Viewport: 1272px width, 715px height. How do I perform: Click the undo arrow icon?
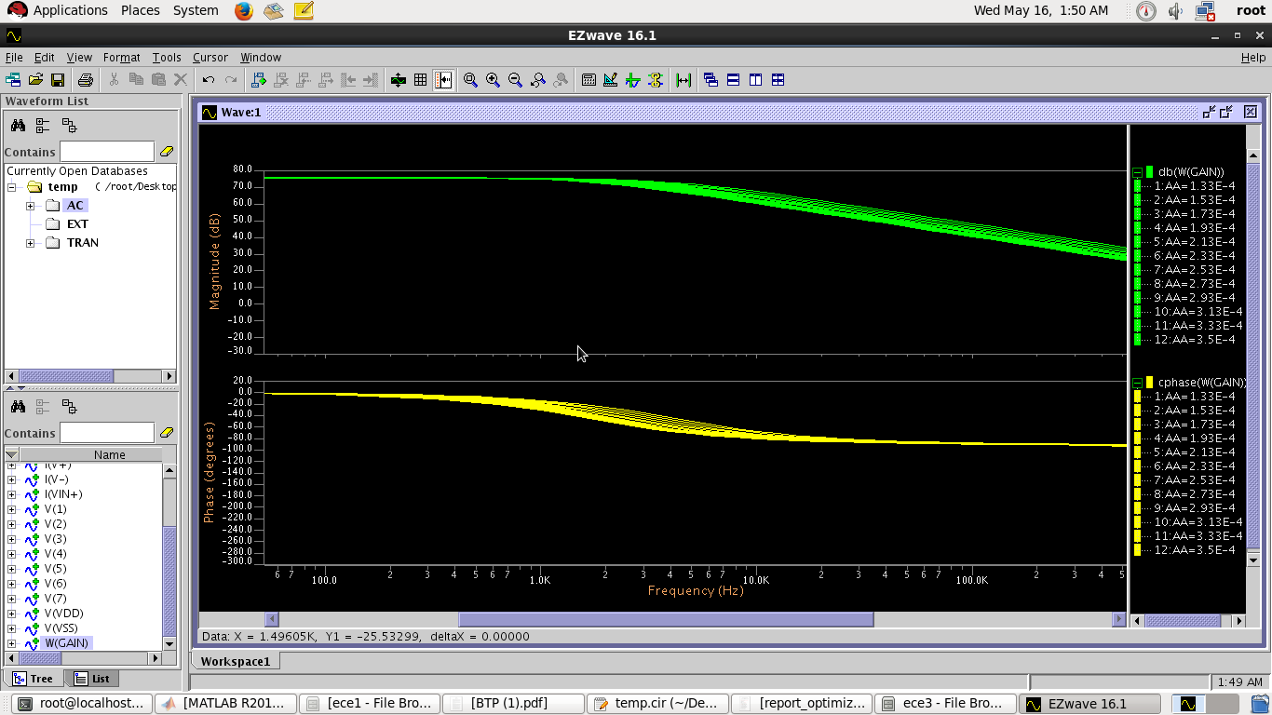(209, 80)
